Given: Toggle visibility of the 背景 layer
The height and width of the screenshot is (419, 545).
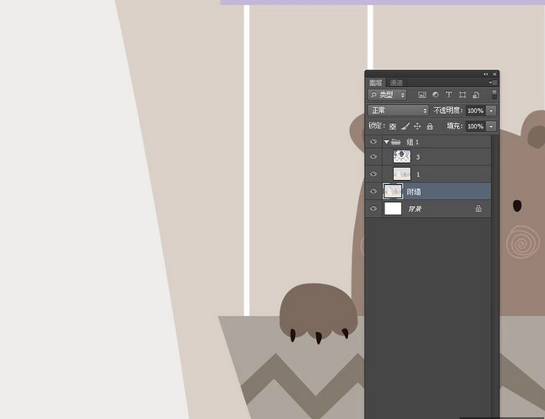Looking at the screenshot, I should click(373, 209).
